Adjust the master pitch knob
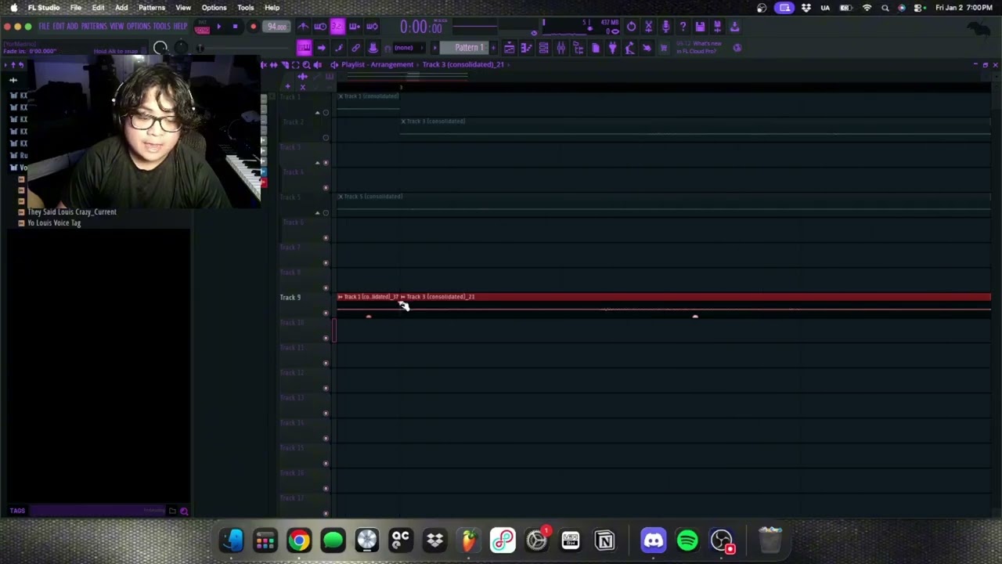Image resolution: width=1002 pixels, height=564 pixels. tap(181, 48)
